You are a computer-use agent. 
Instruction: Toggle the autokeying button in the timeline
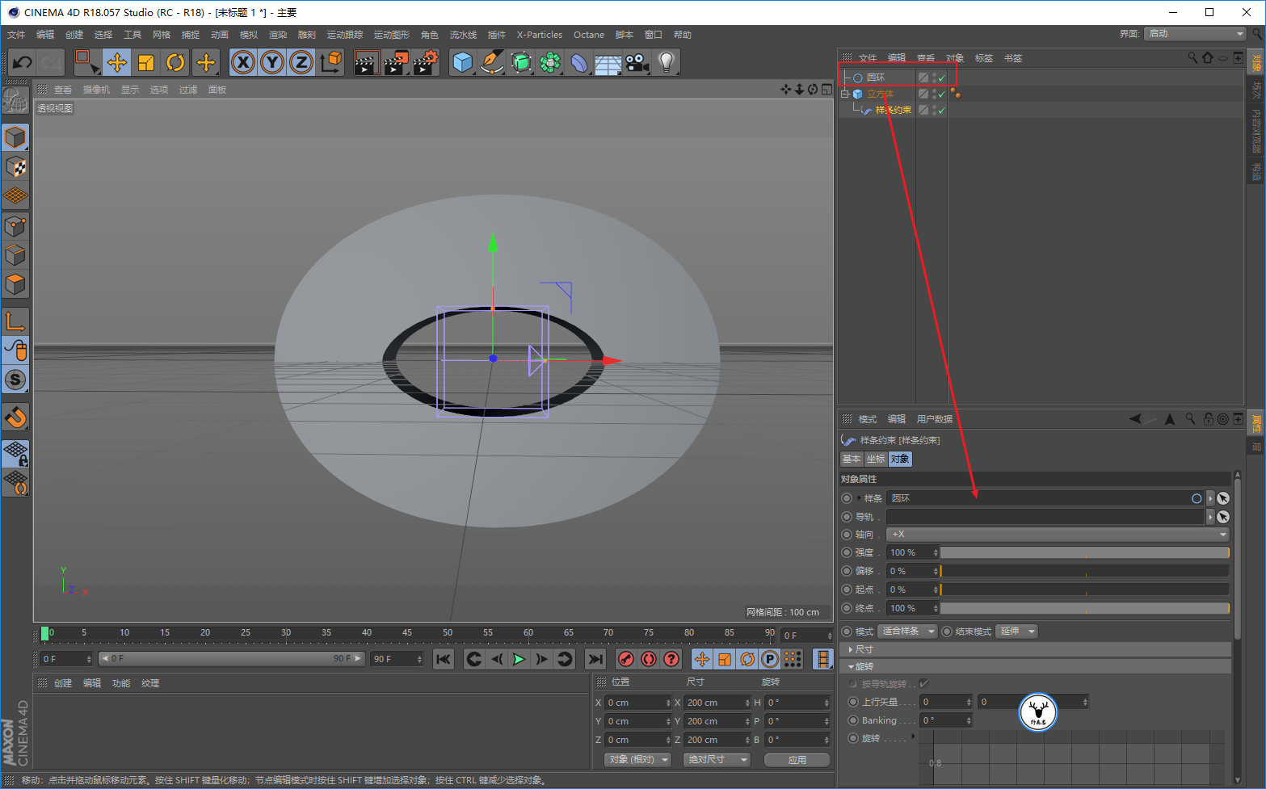648,659
